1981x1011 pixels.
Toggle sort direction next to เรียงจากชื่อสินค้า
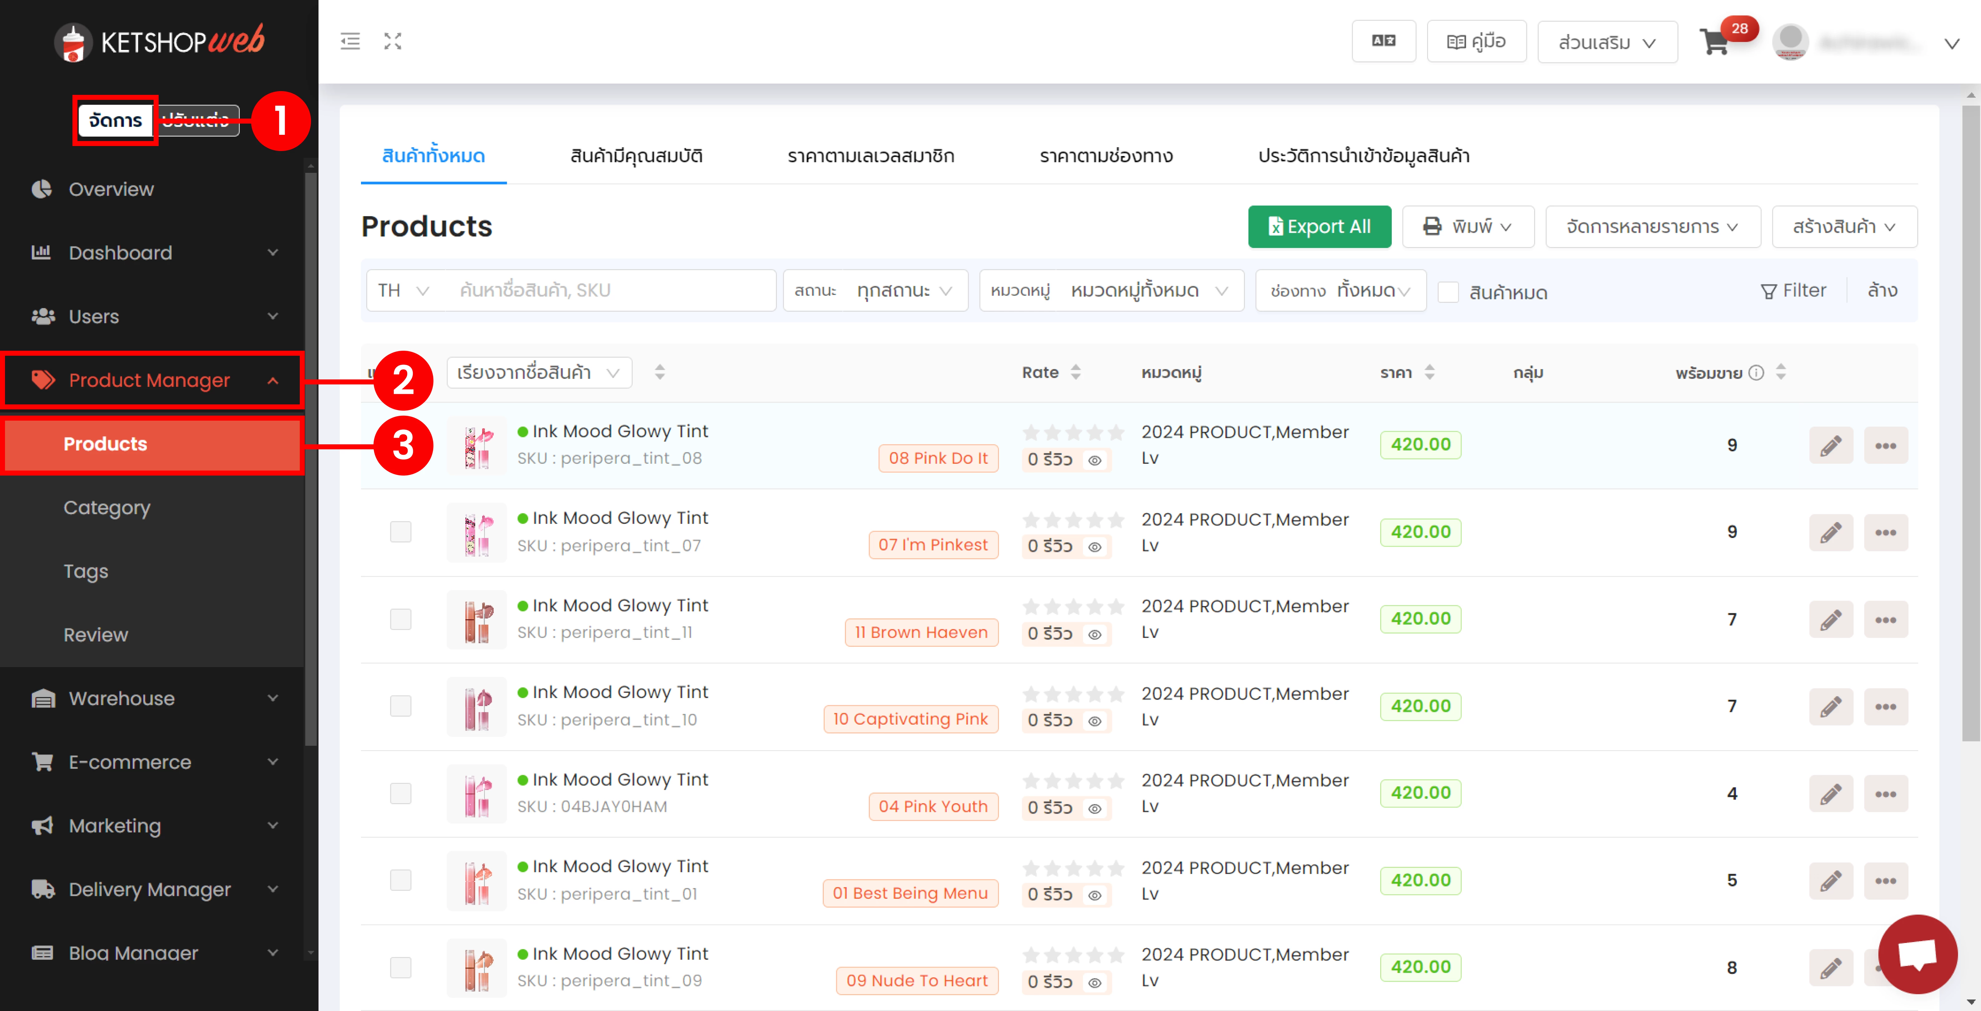pos(659,373)
